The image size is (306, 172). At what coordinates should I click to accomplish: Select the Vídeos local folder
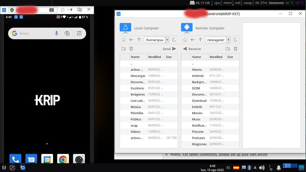[149, 132]
